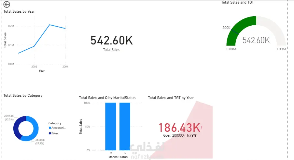
Task: Select the Total Sales by Category title
Action: (x=23, y=95)
